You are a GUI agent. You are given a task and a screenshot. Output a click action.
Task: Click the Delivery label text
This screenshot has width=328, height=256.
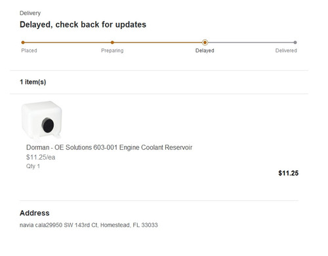click(30, 13)
